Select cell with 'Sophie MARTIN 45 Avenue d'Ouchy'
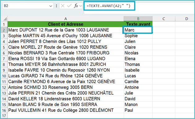The height and width of the screenshot is (119, 195). (66, 36)
